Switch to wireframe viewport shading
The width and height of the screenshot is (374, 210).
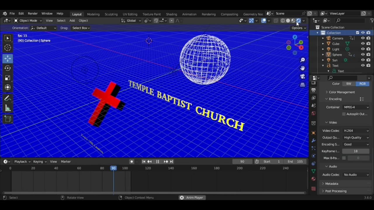(x=283, y=21)
